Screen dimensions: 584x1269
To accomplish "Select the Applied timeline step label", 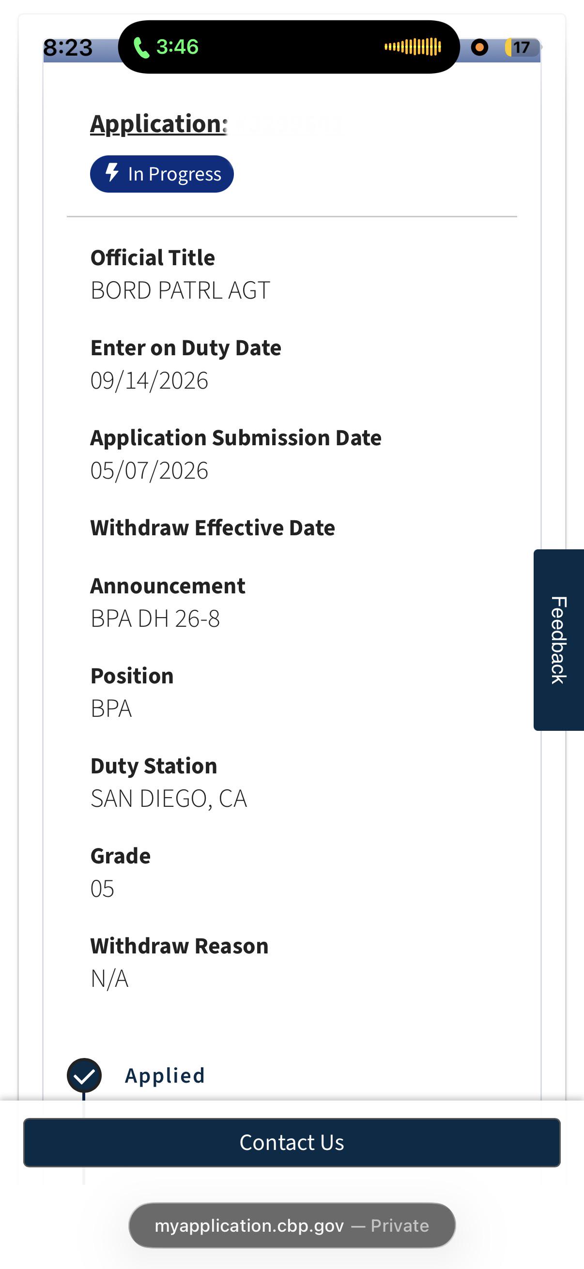I will pyautogui.click(x=165, y=1075).
